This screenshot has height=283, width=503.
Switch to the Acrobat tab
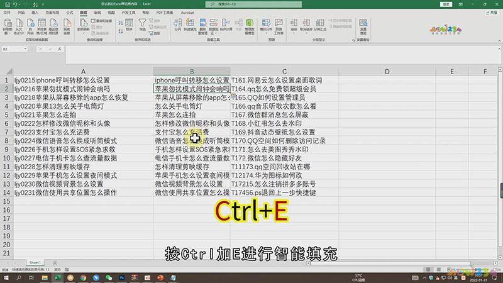coord(187,13)
